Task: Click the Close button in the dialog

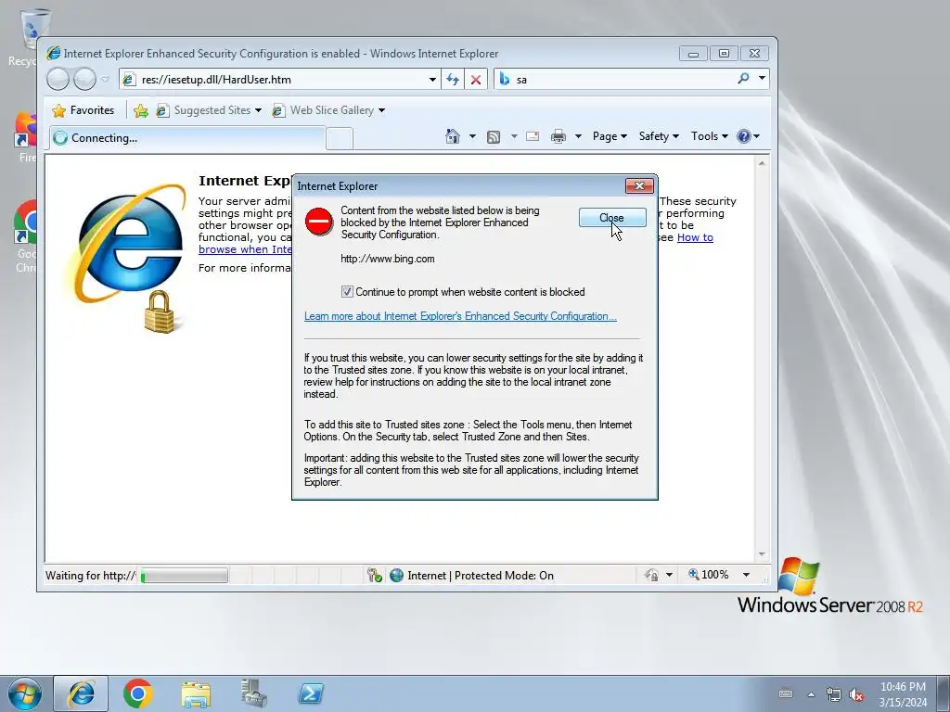Action: (x=612, y=218)
